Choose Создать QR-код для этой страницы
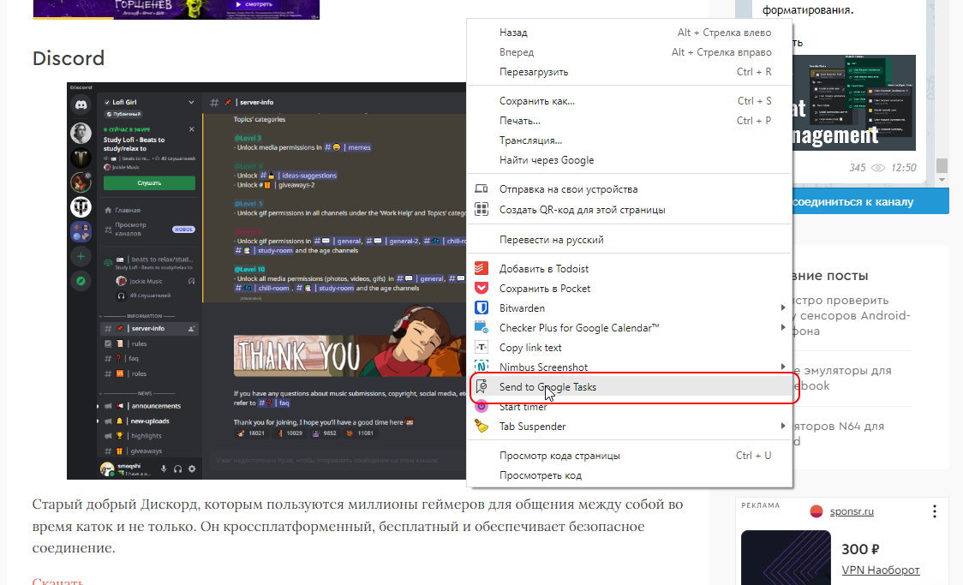 [630, 209]
